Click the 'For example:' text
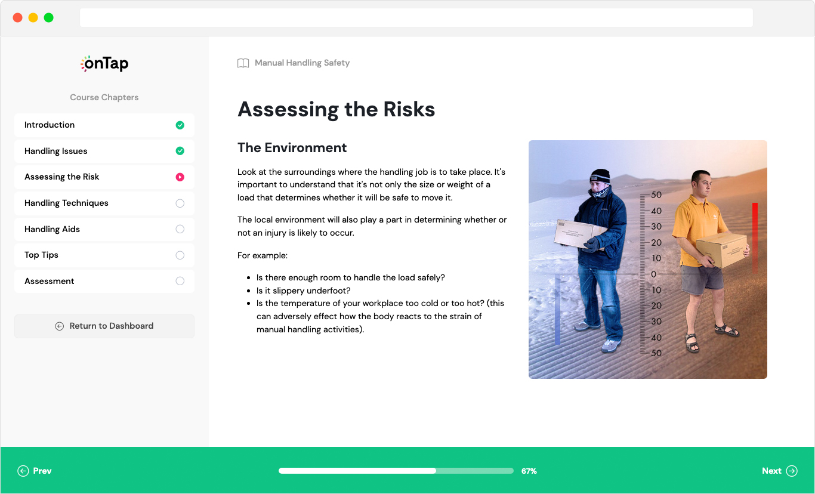 pyautogui.click(x=263, y=256)
